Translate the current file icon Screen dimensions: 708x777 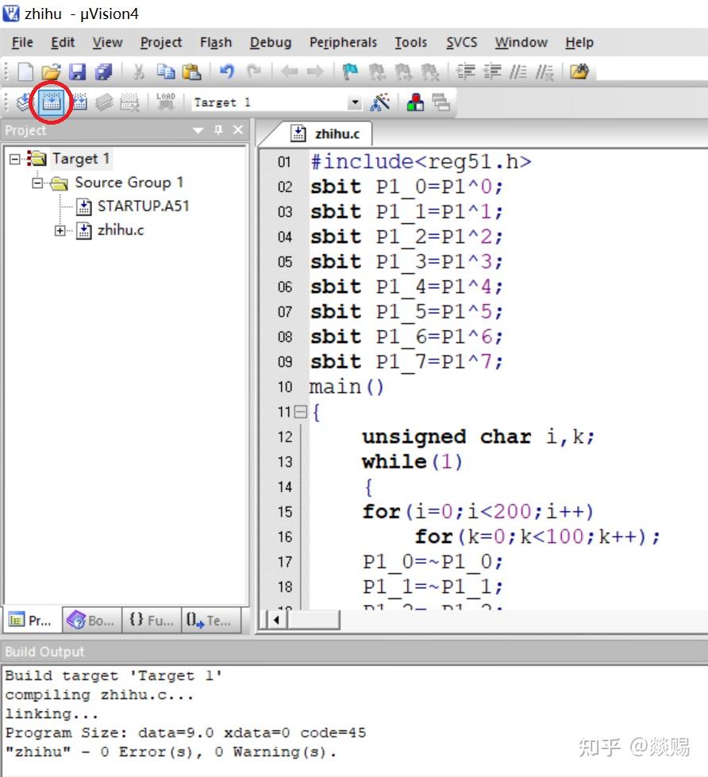click(x=25, y=102)
